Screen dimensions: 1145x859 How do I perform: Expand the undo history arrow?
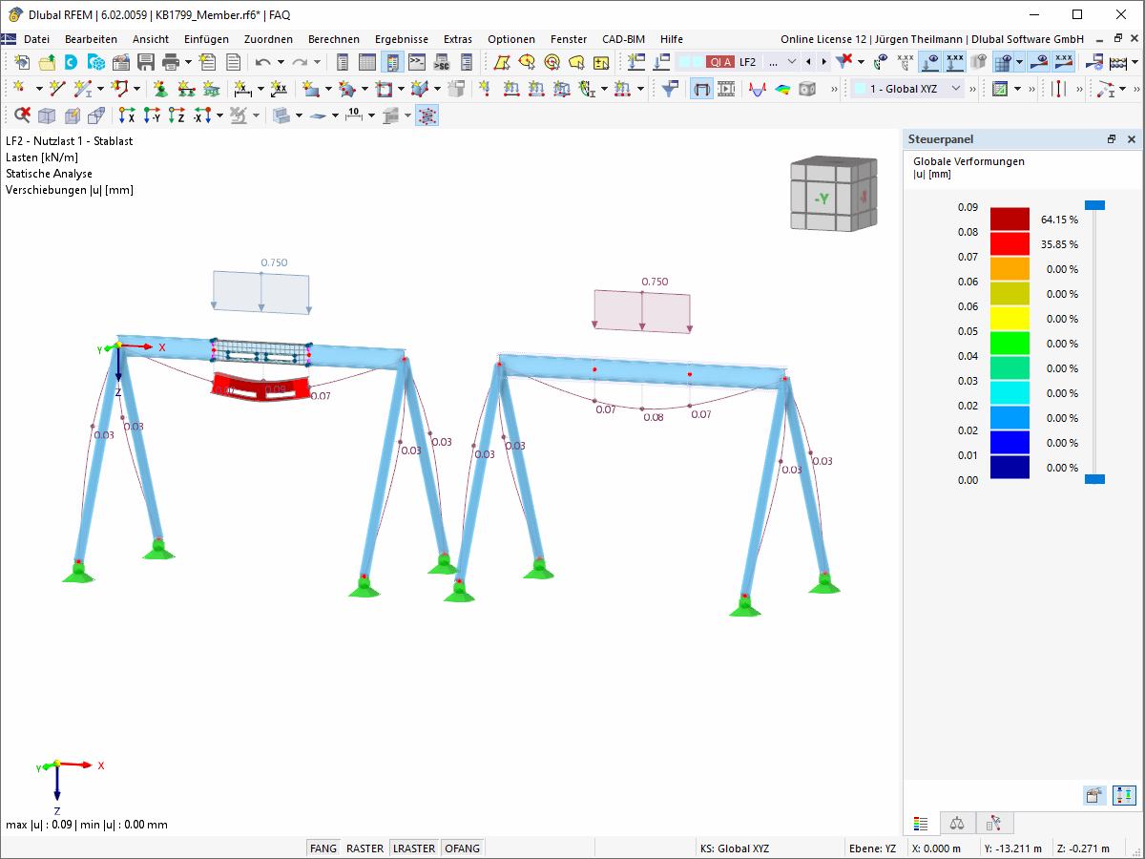pos(281,62)
